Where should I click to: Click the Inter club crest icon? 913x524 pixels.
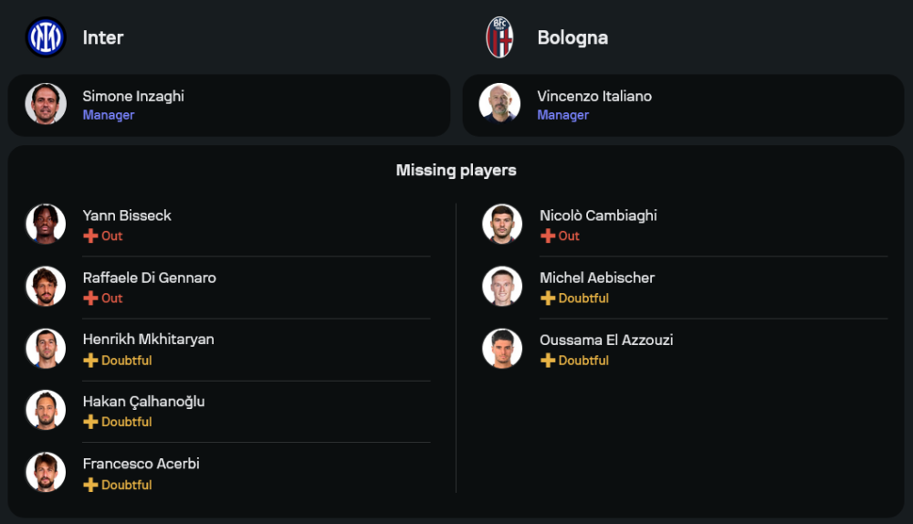(x=45, y=37)
